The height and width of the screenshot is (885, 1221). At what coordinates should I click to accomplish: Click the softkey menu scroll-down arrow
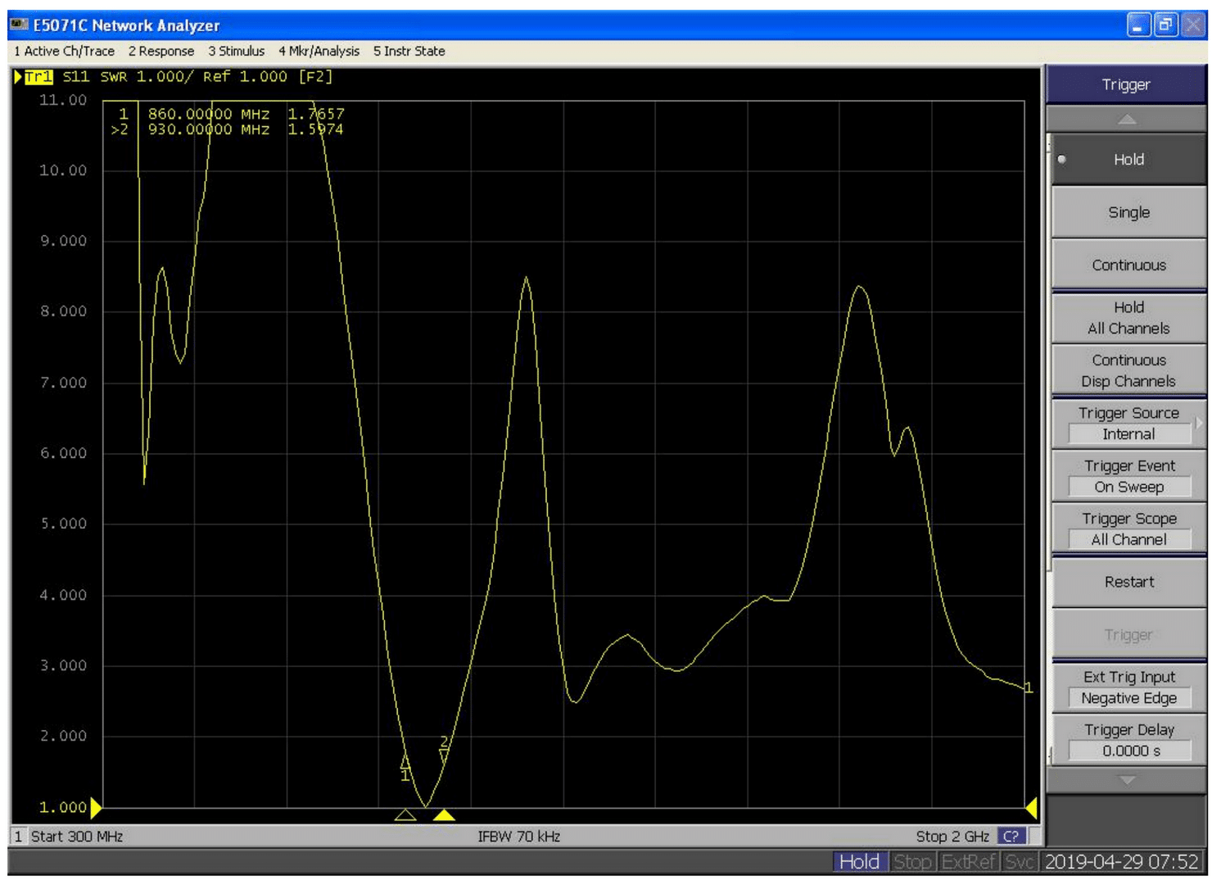(x=1126, y=780)
